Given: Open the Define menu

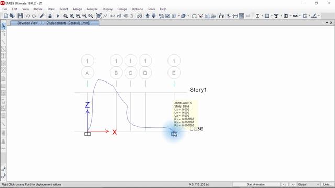Looking at the screenshot, I should [38, 9].
